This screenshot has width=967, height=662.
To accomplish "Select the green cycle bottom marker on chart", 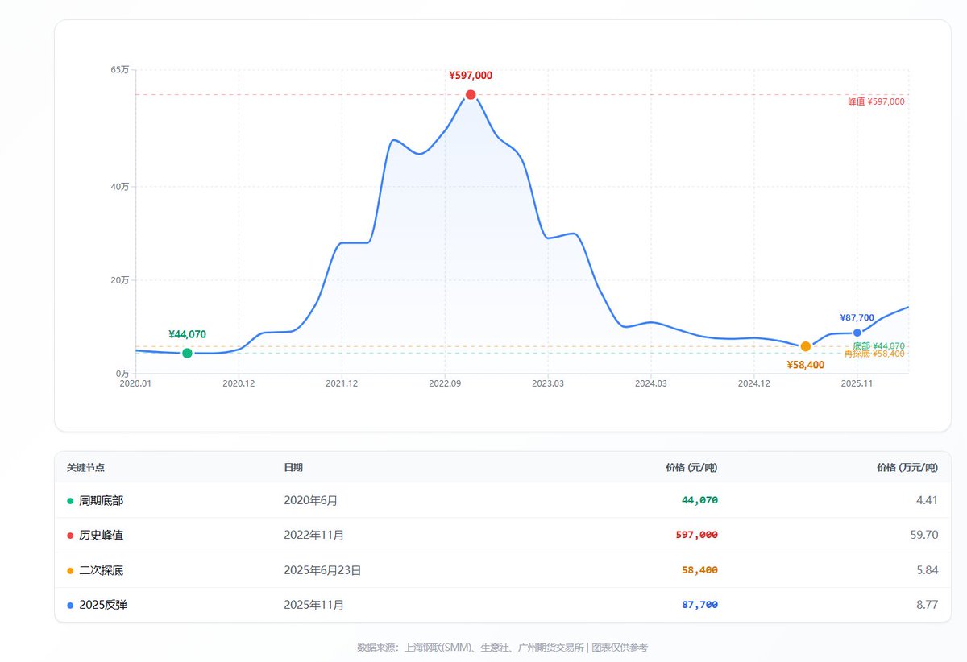I will pos(188,352).
